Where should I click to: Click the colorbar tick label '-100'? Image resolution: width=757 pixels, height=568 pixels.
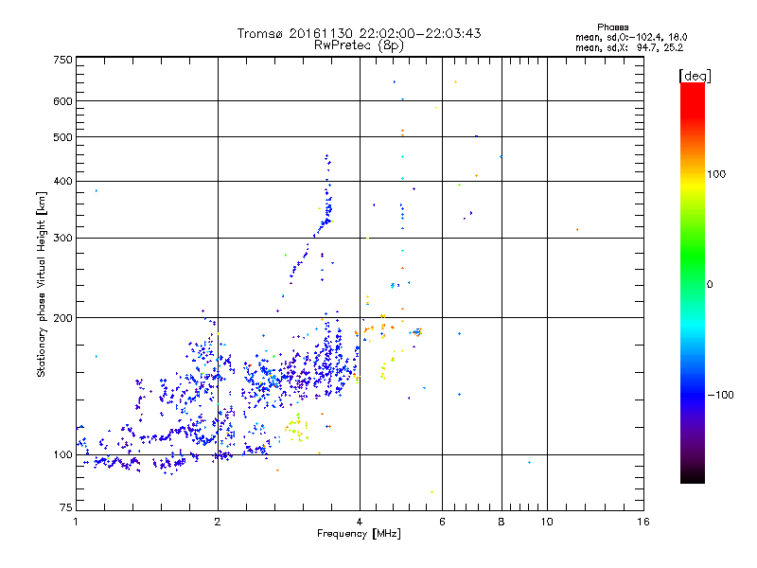[x=720, y=395]
